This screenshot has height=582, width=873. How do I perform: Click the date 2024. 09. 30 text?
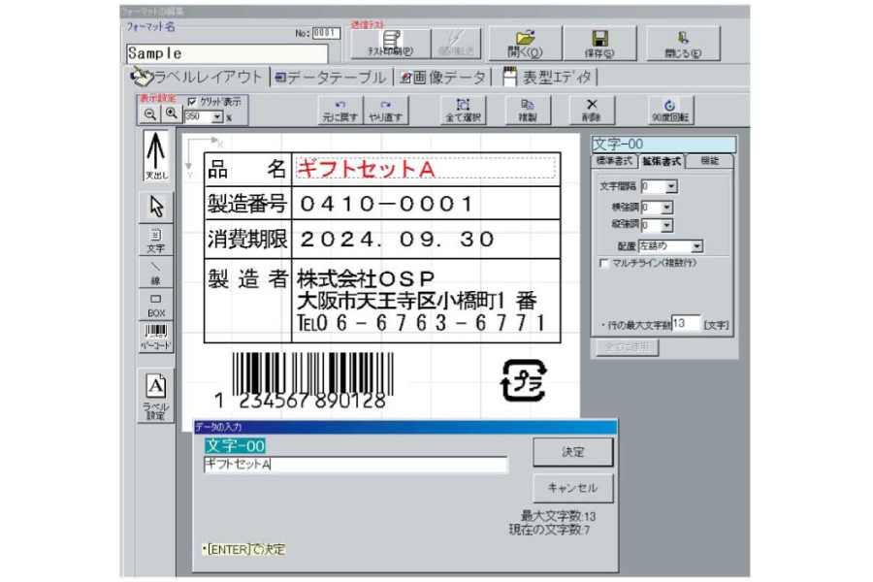397,240
